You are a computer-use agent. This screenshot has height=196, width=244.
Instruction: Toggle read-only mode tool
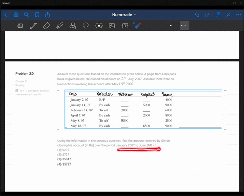click(x=20, y=26)
